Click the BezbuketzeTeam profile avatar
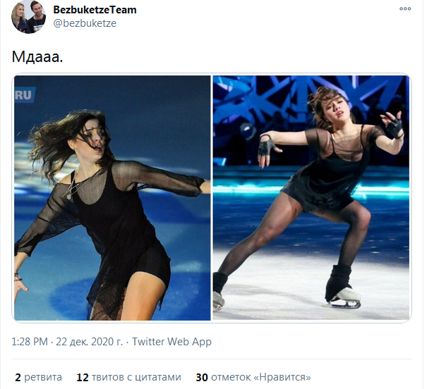The image size is (434, 389). click(28, 17)
